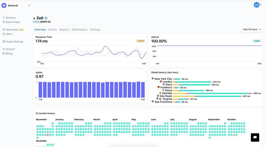
Task: Click the Status Pages check icon
Action: click(x=4, y=22)
